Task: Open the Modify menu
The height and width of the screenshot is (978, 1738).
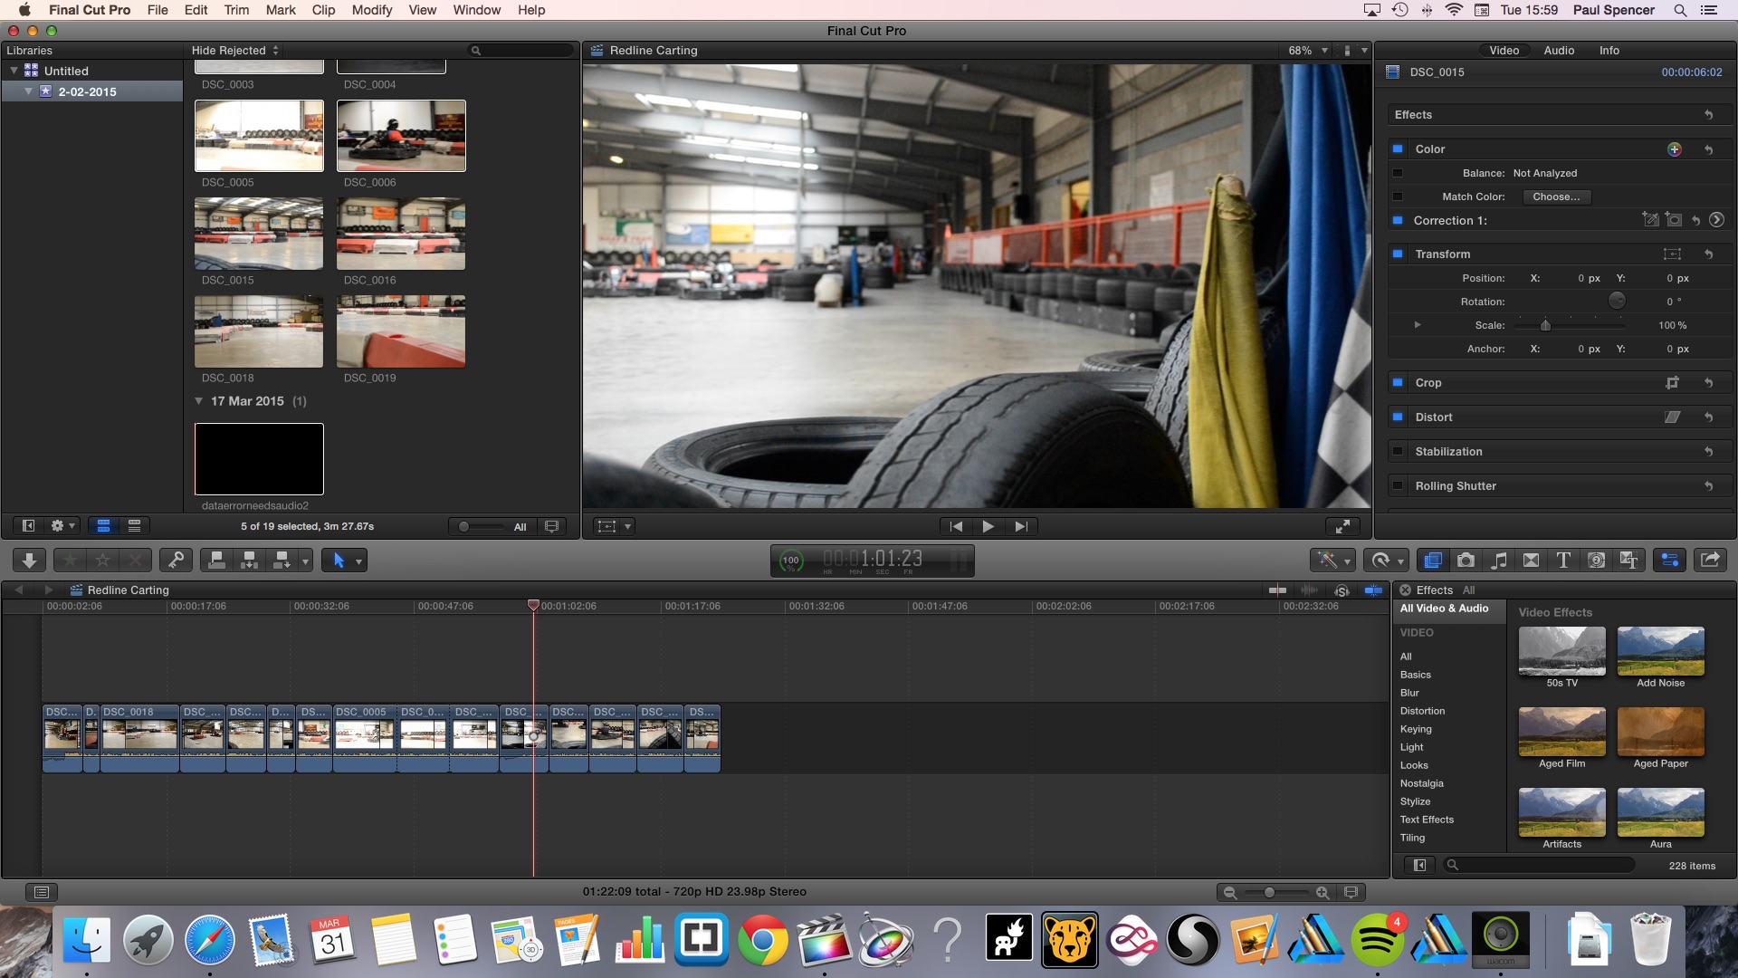Action: click(x=371, y=10)
